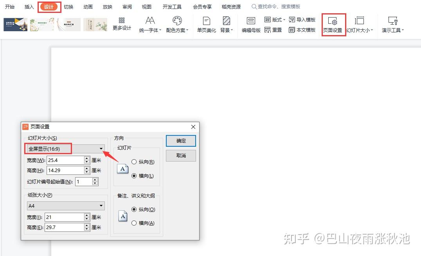The height and width of the screenshot is (256, 421).
Task: Switch to the 动画 ribbon tab
Action: pos(88,6)
